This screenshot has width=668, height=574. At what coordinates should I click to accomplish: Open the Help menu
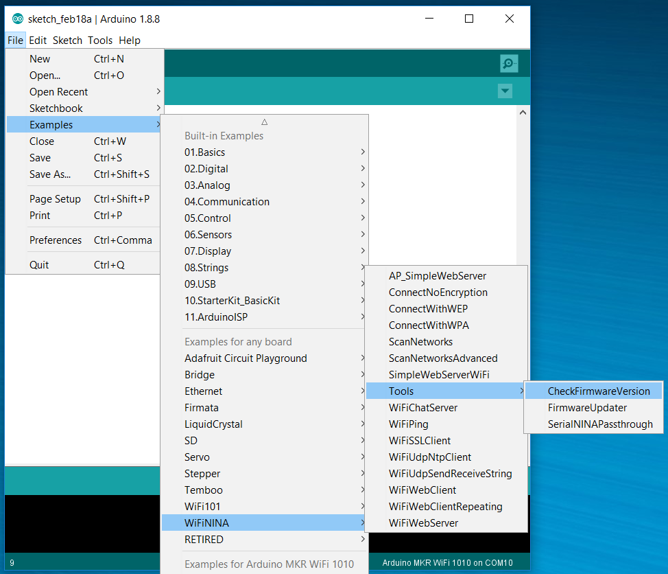click(x=129, y=41)
